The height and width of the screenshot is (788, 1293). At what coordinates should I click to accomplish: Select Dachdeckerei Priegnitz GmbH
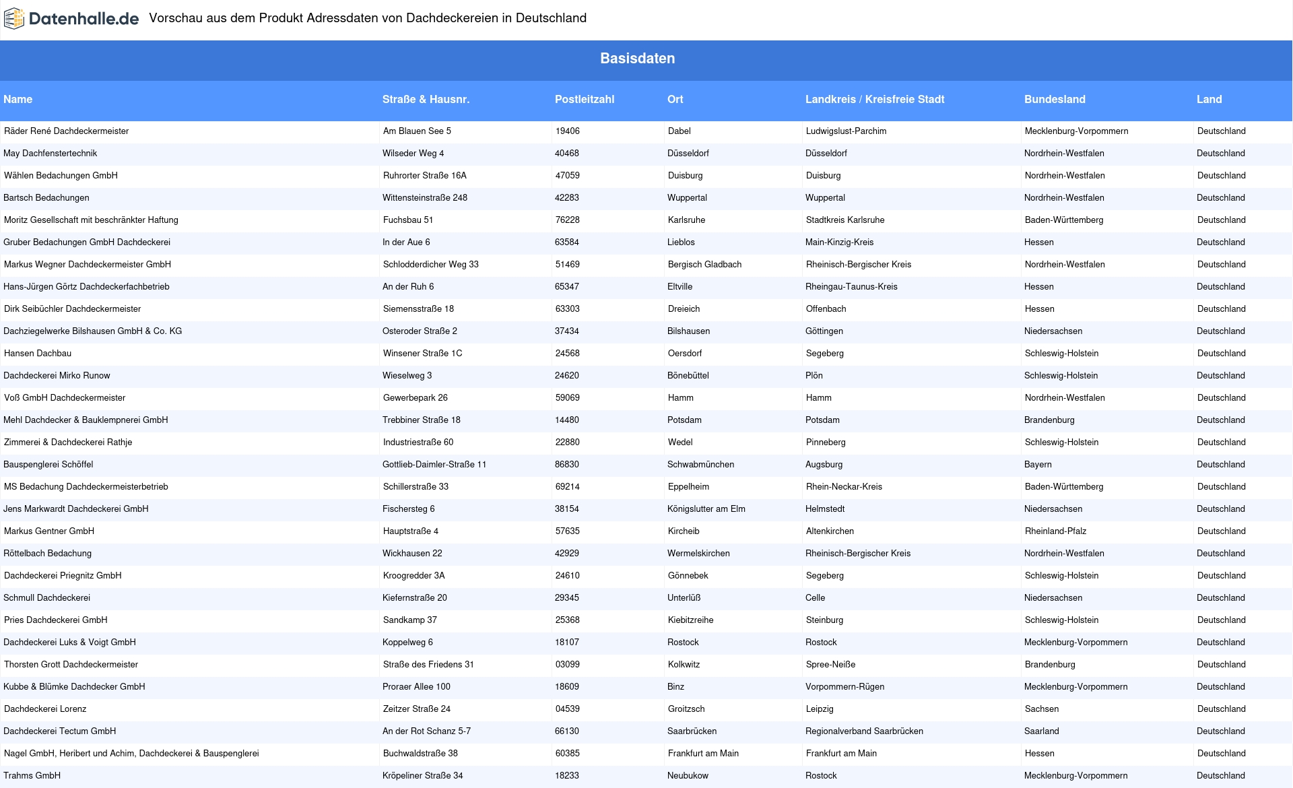[63, 576]
